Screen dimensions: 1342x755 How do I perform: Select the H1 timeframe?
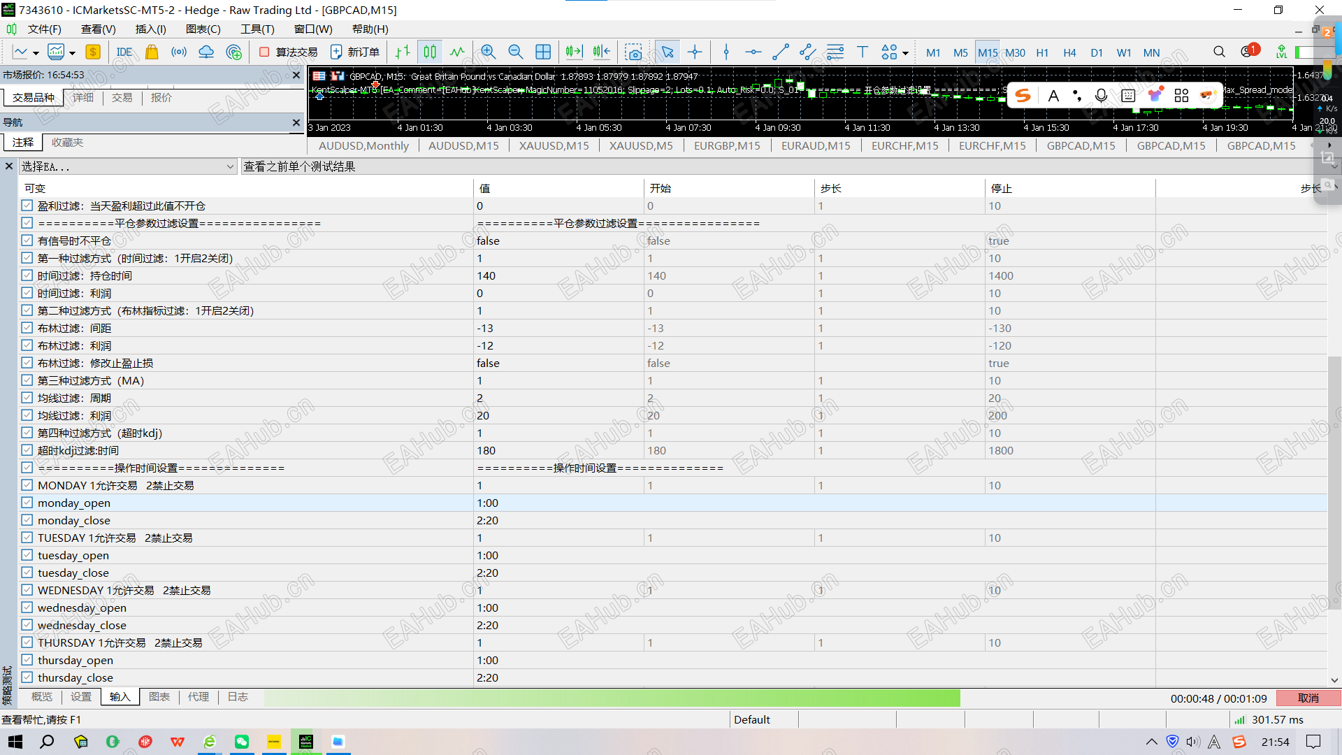(x=1042, y=52)
